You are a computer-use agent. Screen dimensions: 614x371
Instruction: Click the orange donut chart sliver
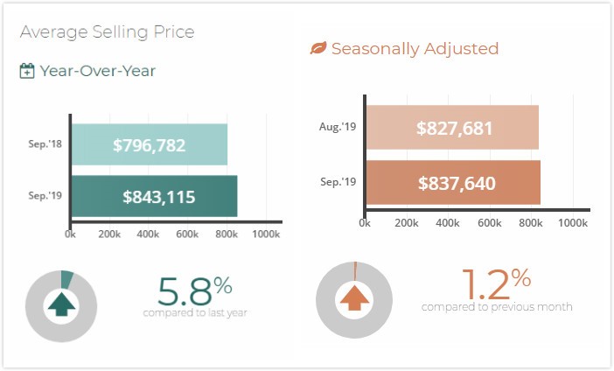(355, 268)
